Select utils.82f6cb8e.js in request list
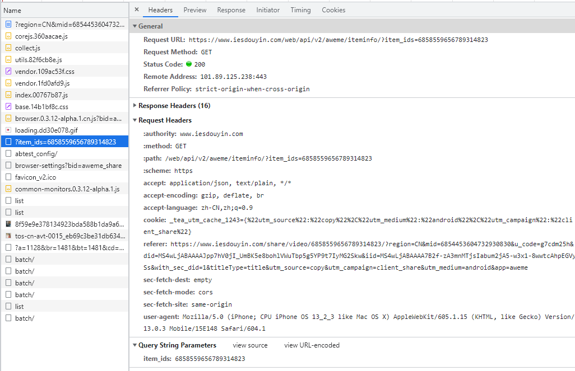Image resolution: width=575 pixels, height=371 pixels. [x=65, y=59]
